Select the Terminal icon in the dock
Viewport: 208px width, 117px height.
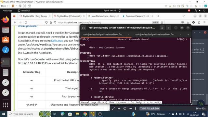pyautogui.click(x=6, y=62)
